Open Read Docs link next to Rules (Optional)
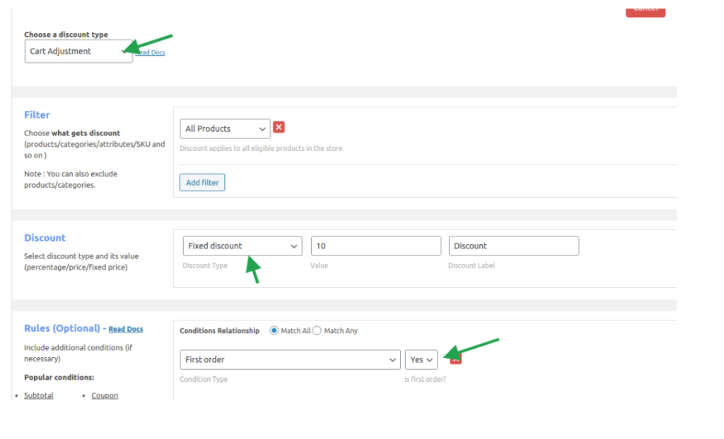Image resolution: width=724 pixels, height=439 pixels. click(126, 329)
